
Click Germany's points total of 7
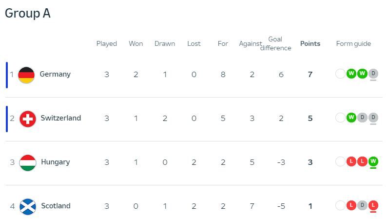click(310, 74)
